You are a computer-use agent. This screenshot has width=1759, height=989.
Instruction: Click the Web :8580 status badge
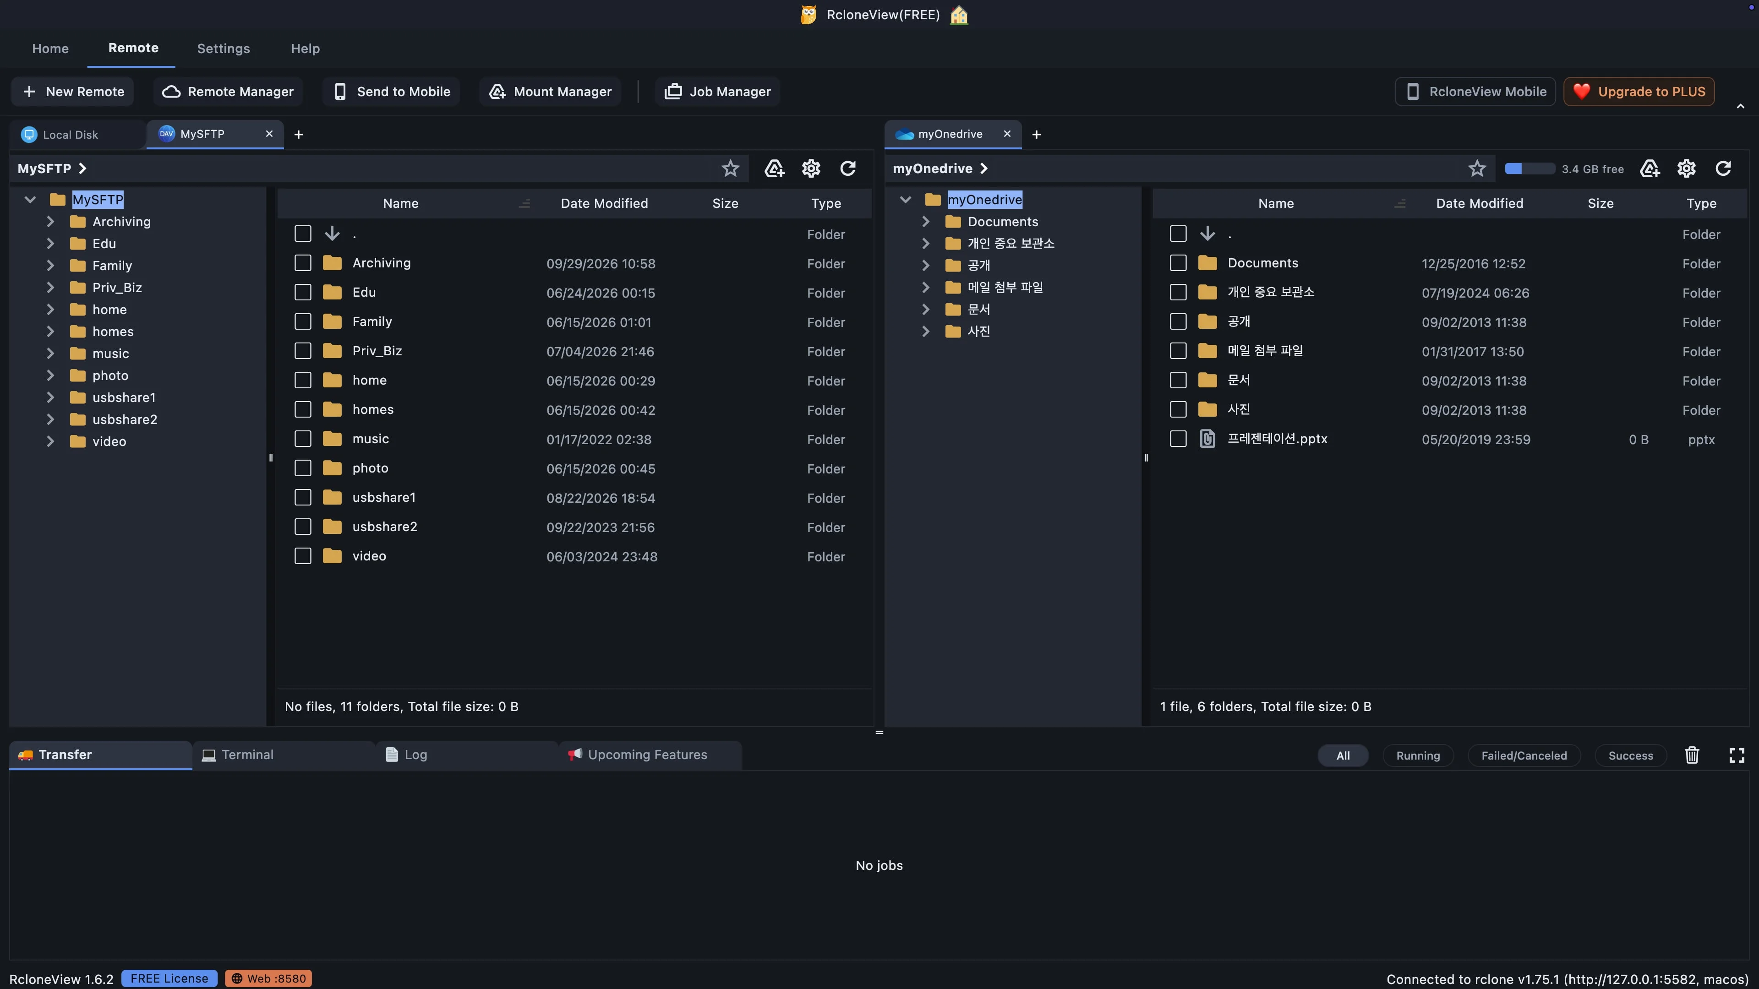pyautogui.click(x=268, y=979)
